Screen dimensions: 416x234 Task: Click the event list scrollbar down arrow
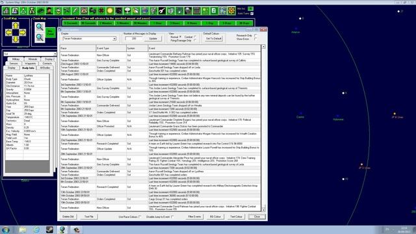click(x=263, y=210)
